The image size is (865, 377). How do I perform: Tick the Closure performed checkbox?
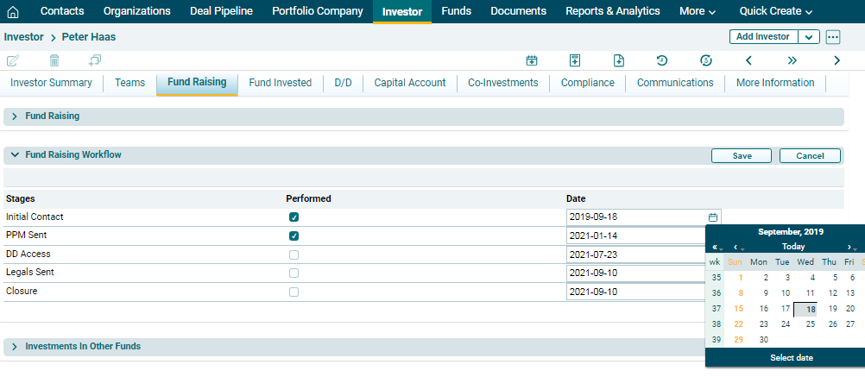[x=294, y=292]
